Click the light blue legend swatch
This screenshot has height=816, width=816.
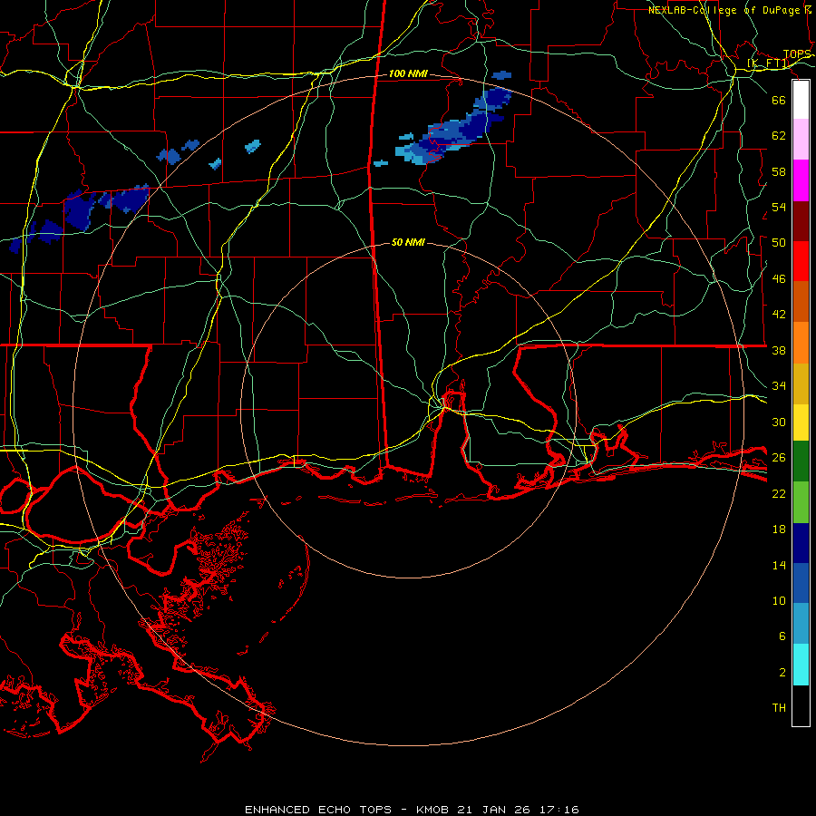pos(801,623)
